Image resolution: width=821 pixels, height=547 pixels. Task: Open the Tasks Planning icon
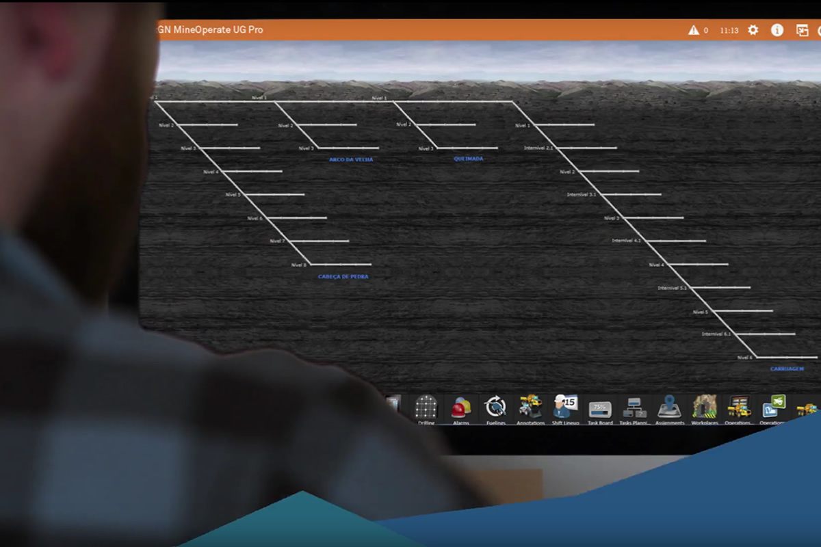(634, 408)
